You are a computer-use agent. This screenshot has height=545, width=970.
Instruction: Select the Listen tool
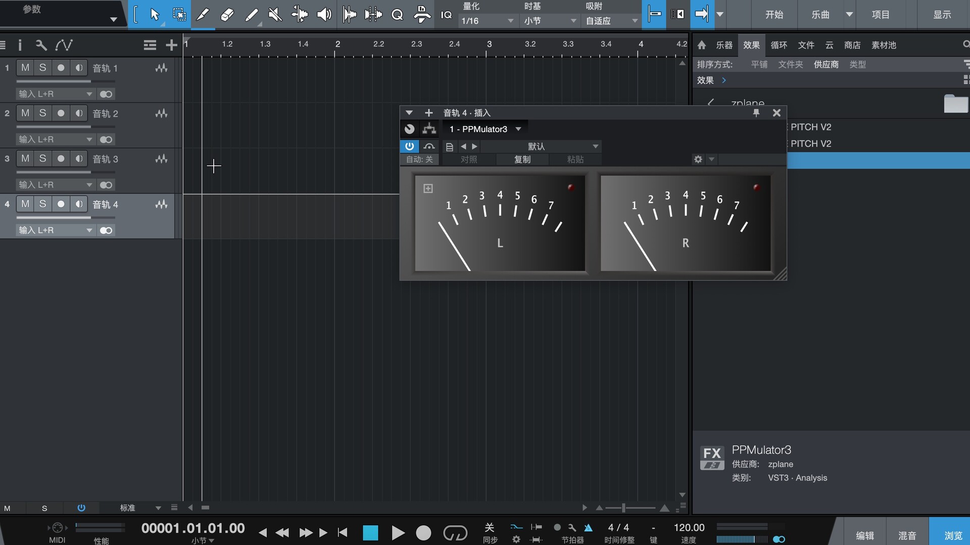(324, 14)
